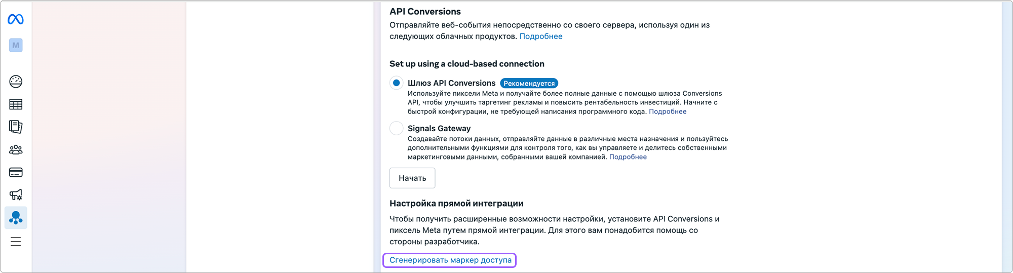Open the table grid icon in sidebar

[16, 104]
